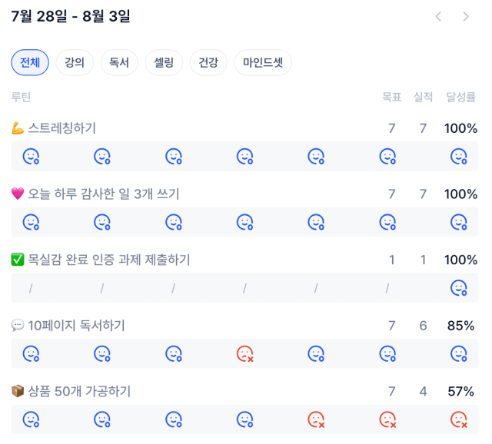Image resolution: width=492 pixels, height=444 pixels.
Task: Click first slash placeholder in 목실감 완료 row
Action: click(x=31, y=288)
